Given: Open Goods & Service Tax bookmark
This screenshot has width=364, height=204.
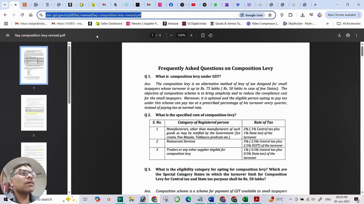Looking at the screenshot, I should pos(226,24).
